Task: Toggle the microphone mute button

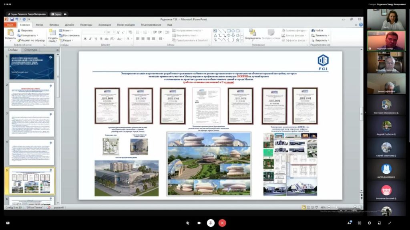Action: coord(211,223)
